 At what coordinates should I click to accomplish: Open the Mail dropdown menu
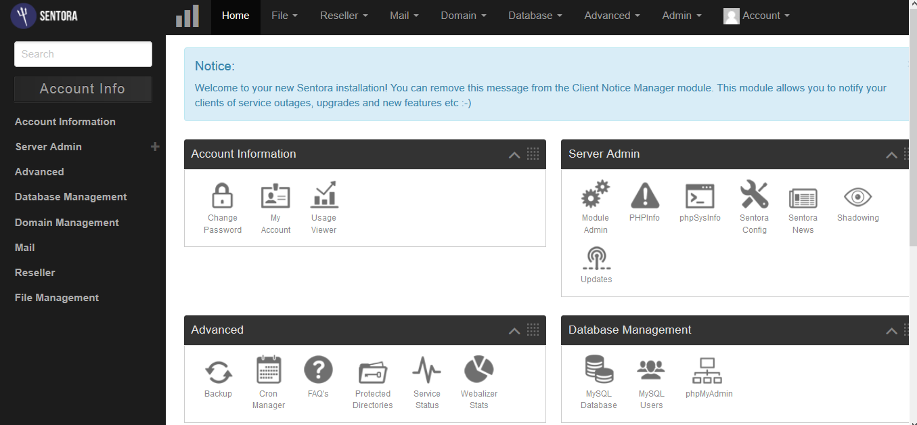tap(404, 16)
